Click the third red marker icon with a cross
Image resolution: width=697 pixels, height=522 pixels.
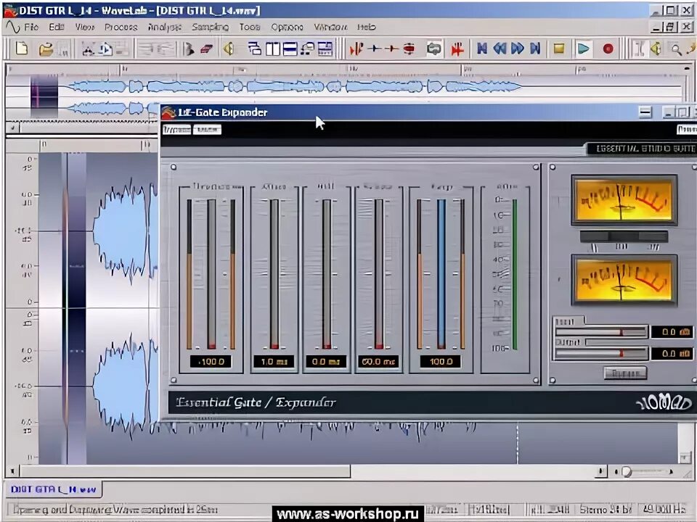click(x=391, y=49)
